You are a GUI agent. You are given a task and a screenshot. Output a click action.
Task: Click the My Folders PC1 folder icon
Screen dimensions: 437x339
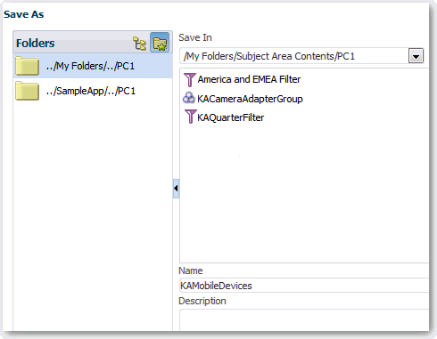pyautogui.click(x=27, y=66)
